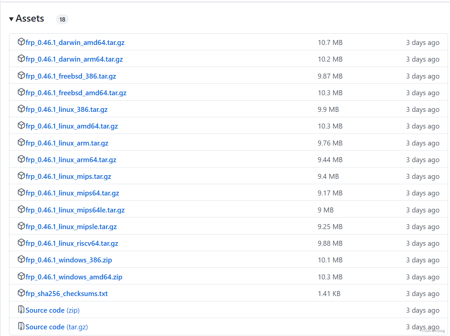Collapse the Assets section triangle
450x336 pixels.
(11, 19)
